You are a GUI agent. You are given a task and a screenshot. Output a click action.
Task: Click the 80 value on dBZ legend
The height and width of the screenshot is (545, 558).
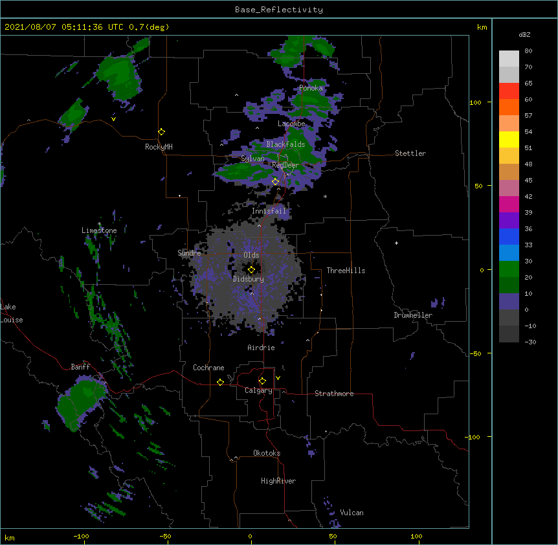pos(528,51)
